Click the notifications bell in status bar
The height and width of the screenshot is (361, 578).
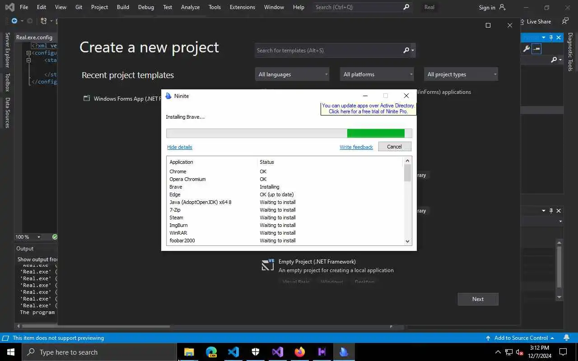pos(567,338)
